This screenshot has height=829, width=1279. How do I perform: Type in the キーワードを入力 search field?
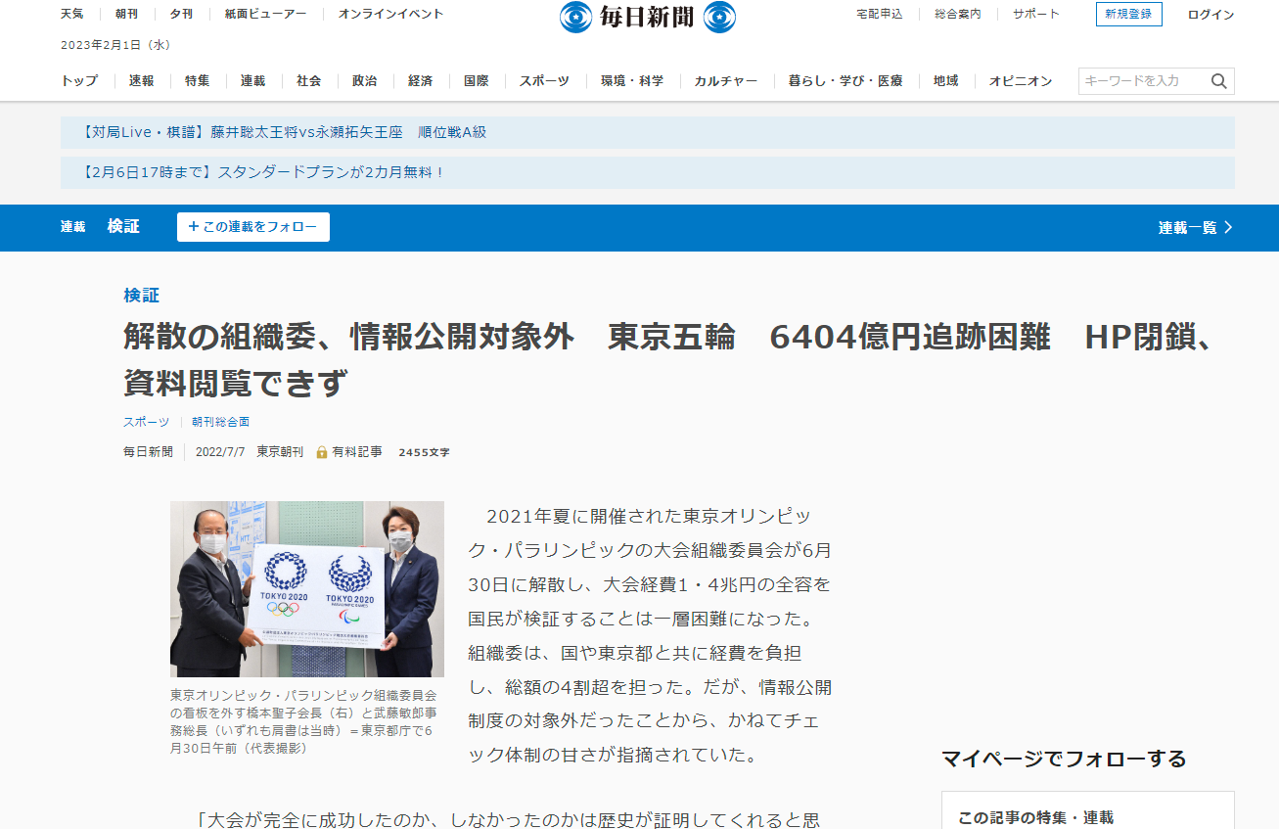point(1140,81)
